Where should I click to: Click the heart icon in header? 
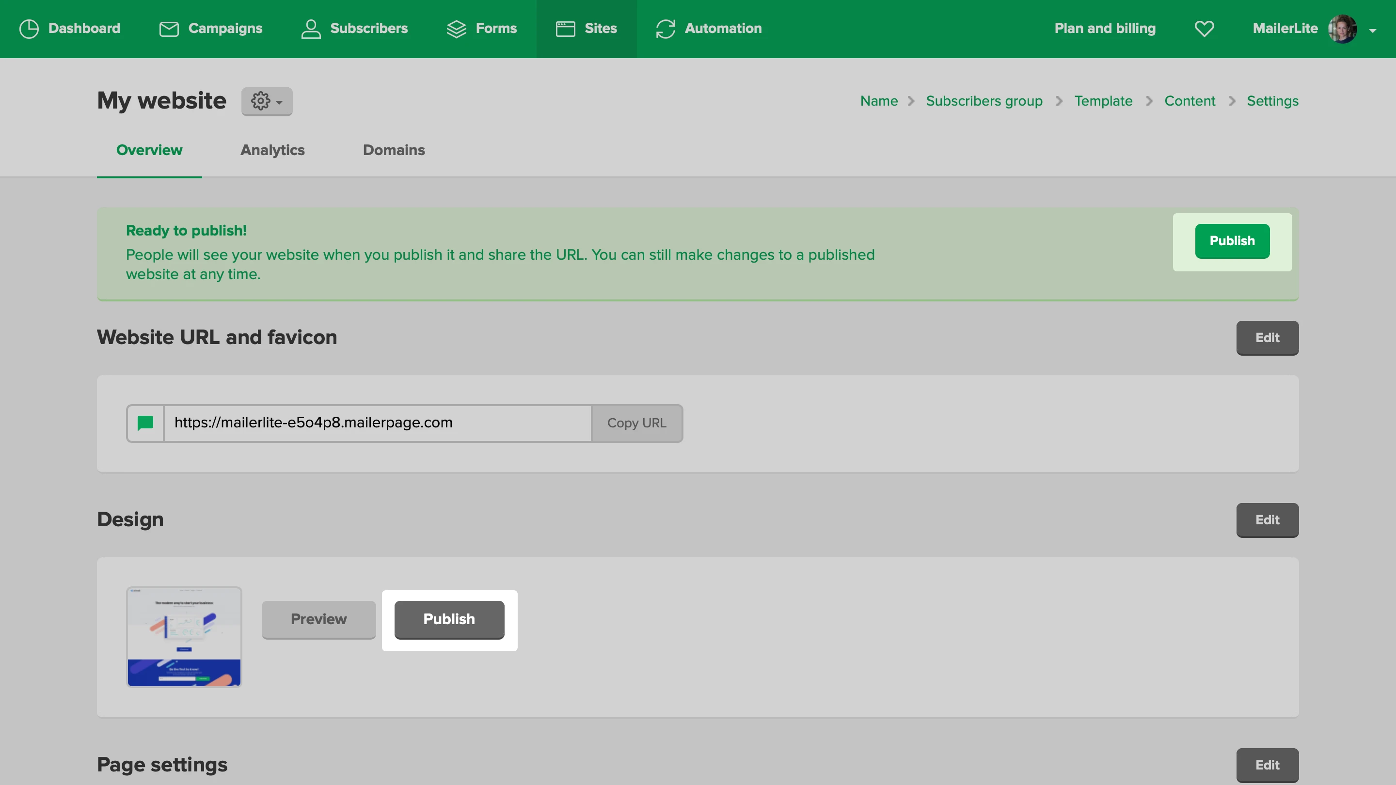(x=1204, y=29)
